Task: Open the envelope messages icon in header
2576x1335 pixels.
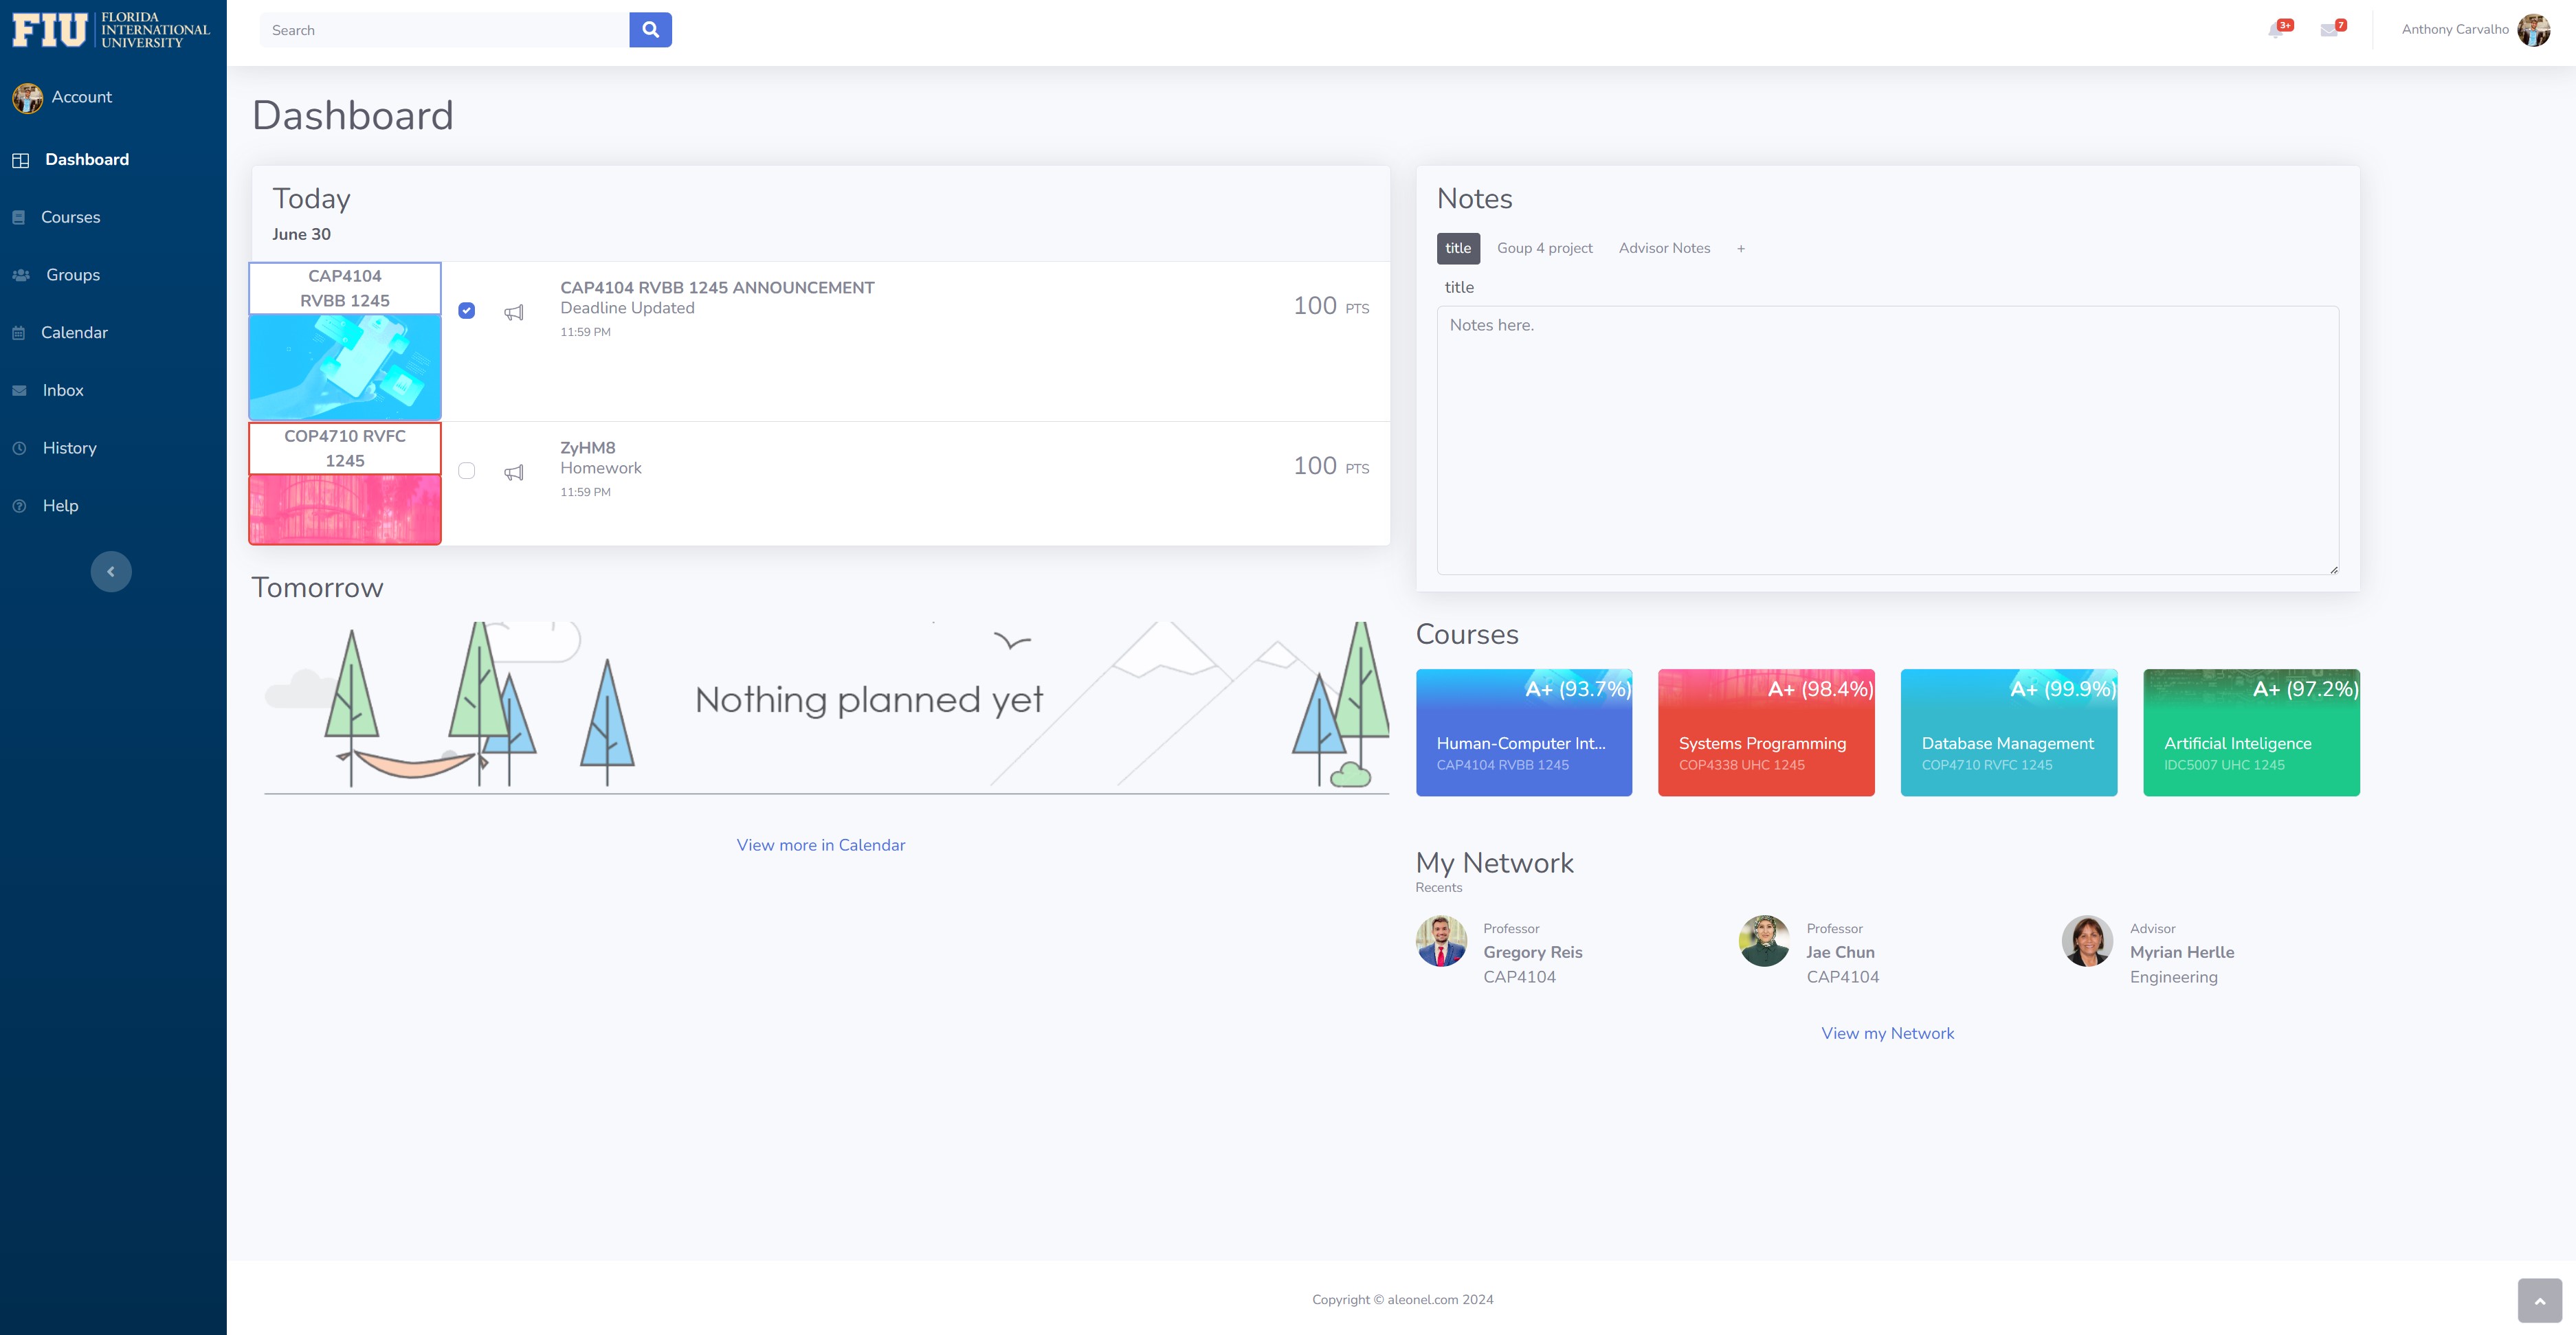Action: [x=2329, y=30]
